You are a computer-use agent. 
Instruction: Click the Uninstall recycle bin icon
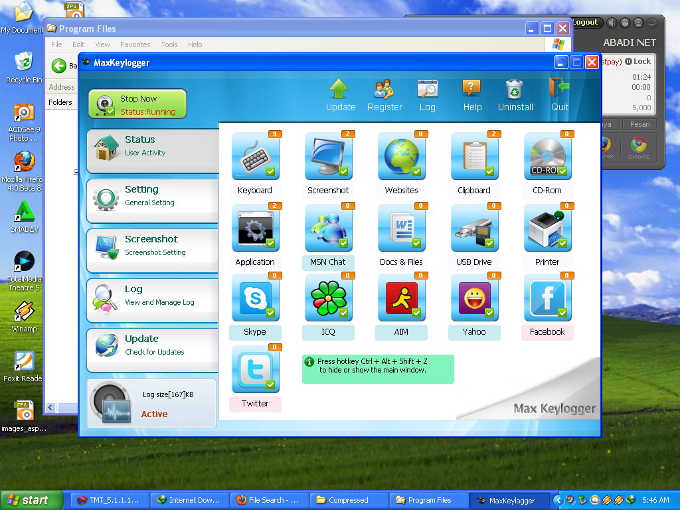click(515, 95)
